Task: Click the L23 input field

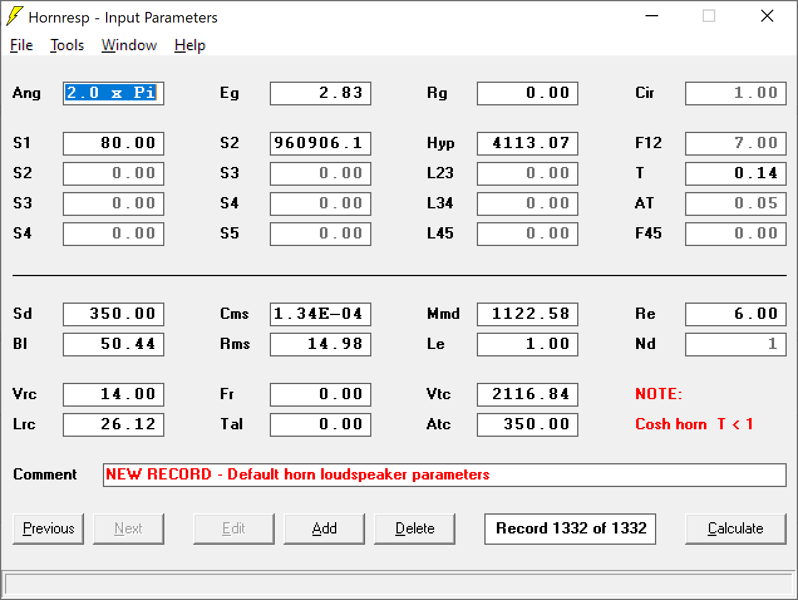Action: pyautogui.click(x=528, y=174)
